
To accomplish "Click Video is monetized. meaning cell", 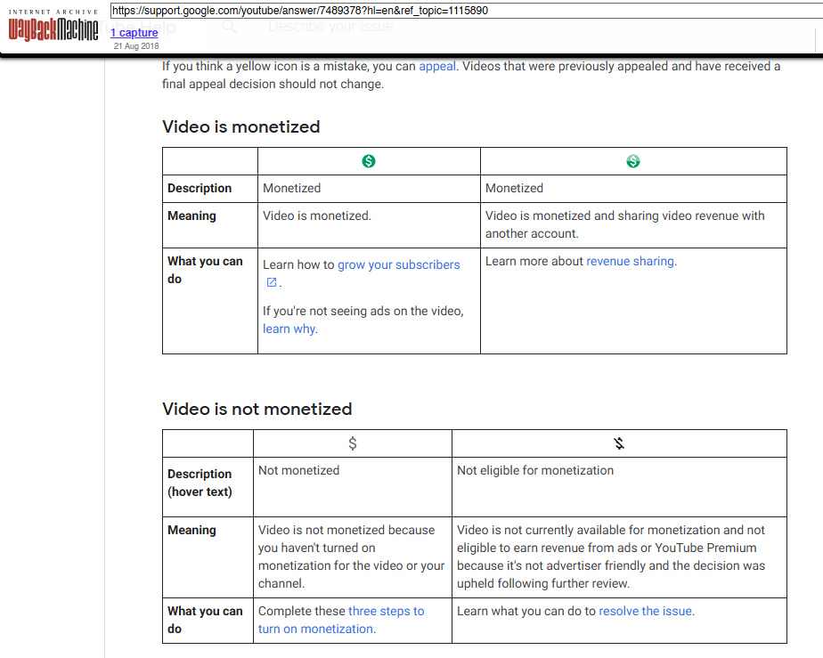I will (369, 225).
